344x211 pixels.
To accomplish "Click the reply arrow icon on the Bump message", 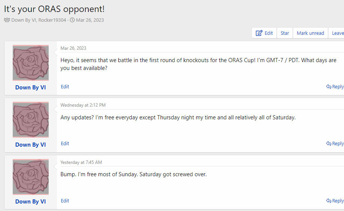I will point(329,201).
